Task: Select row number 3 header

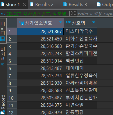Action: (12, 46)
